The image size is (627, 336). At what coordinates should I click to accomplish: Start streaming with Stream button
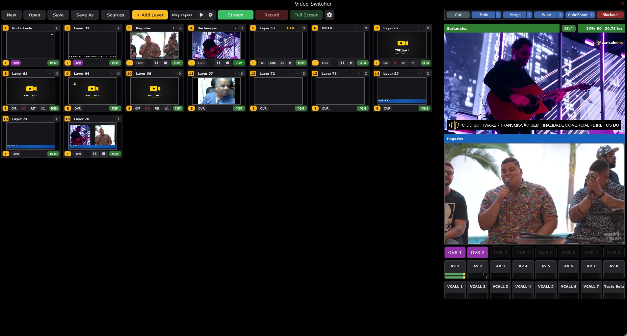click(x=236, y=15)
